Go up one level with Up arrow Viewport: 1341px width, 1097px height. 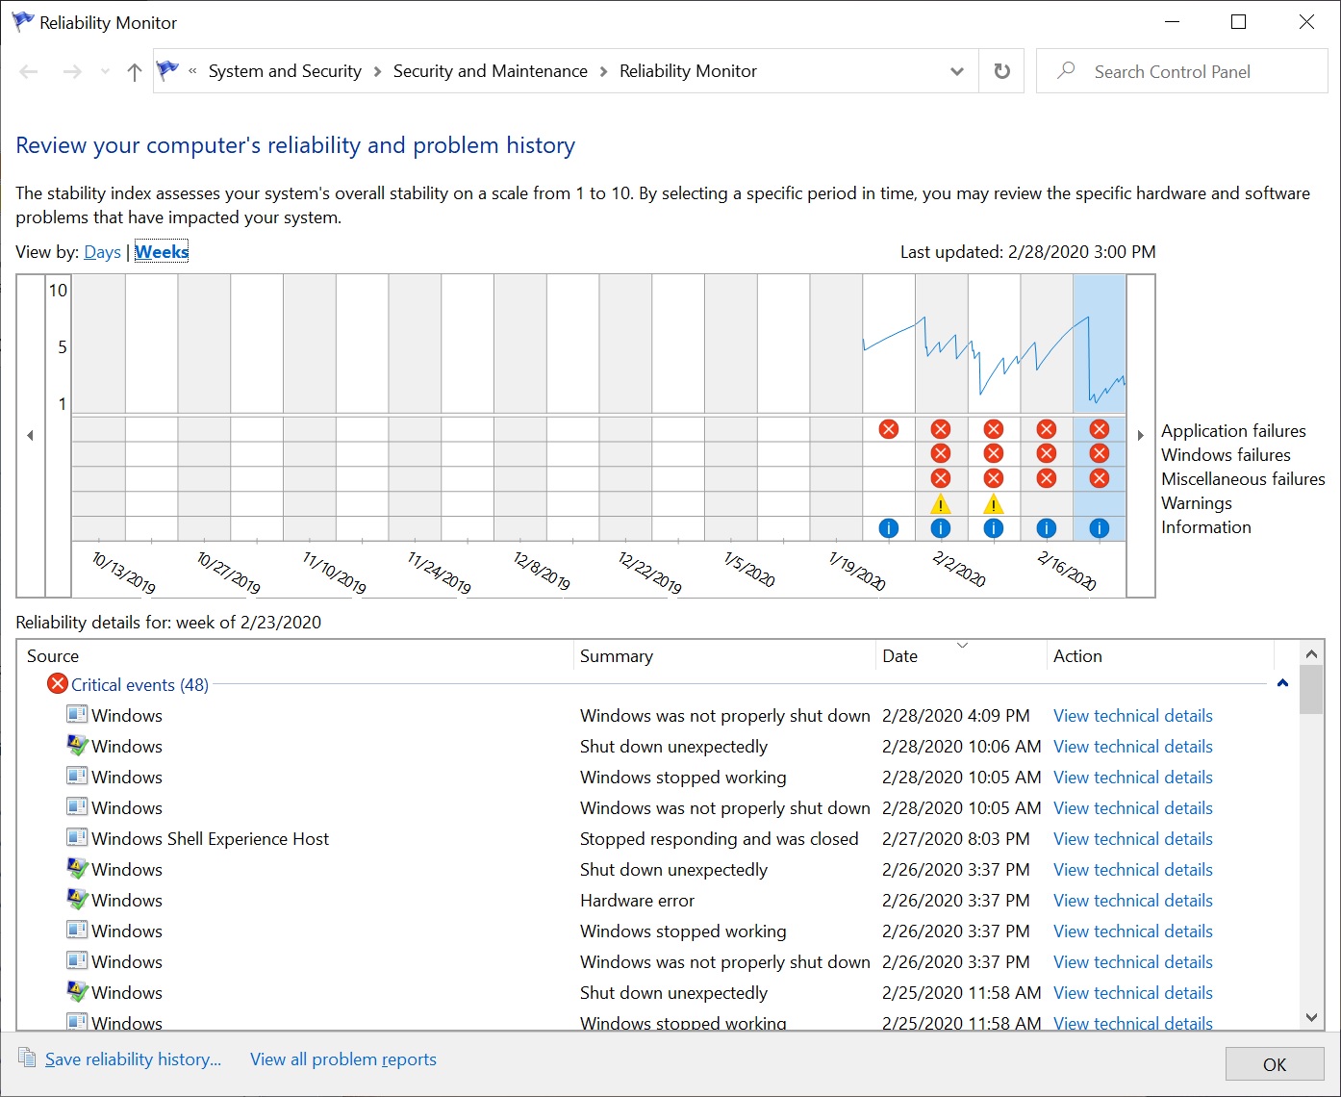[x=135, y=71]
